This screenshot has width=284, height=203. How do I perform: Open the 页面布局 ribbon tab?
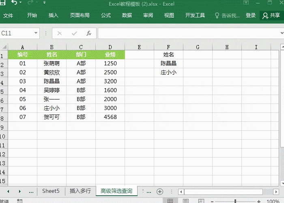pyautogui.click(x=80, y=15)
